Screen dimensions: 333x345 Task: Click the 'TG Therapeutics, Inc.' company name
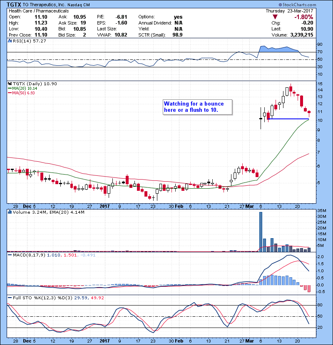point(44,5)
